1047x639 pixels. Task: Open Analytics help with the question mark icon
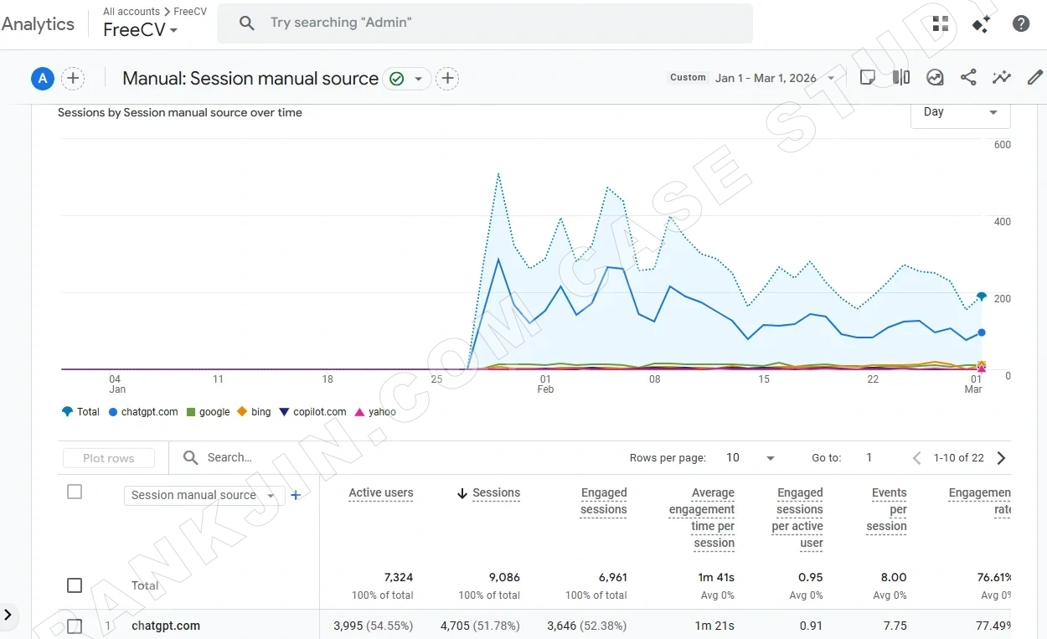coord(1021,23)
